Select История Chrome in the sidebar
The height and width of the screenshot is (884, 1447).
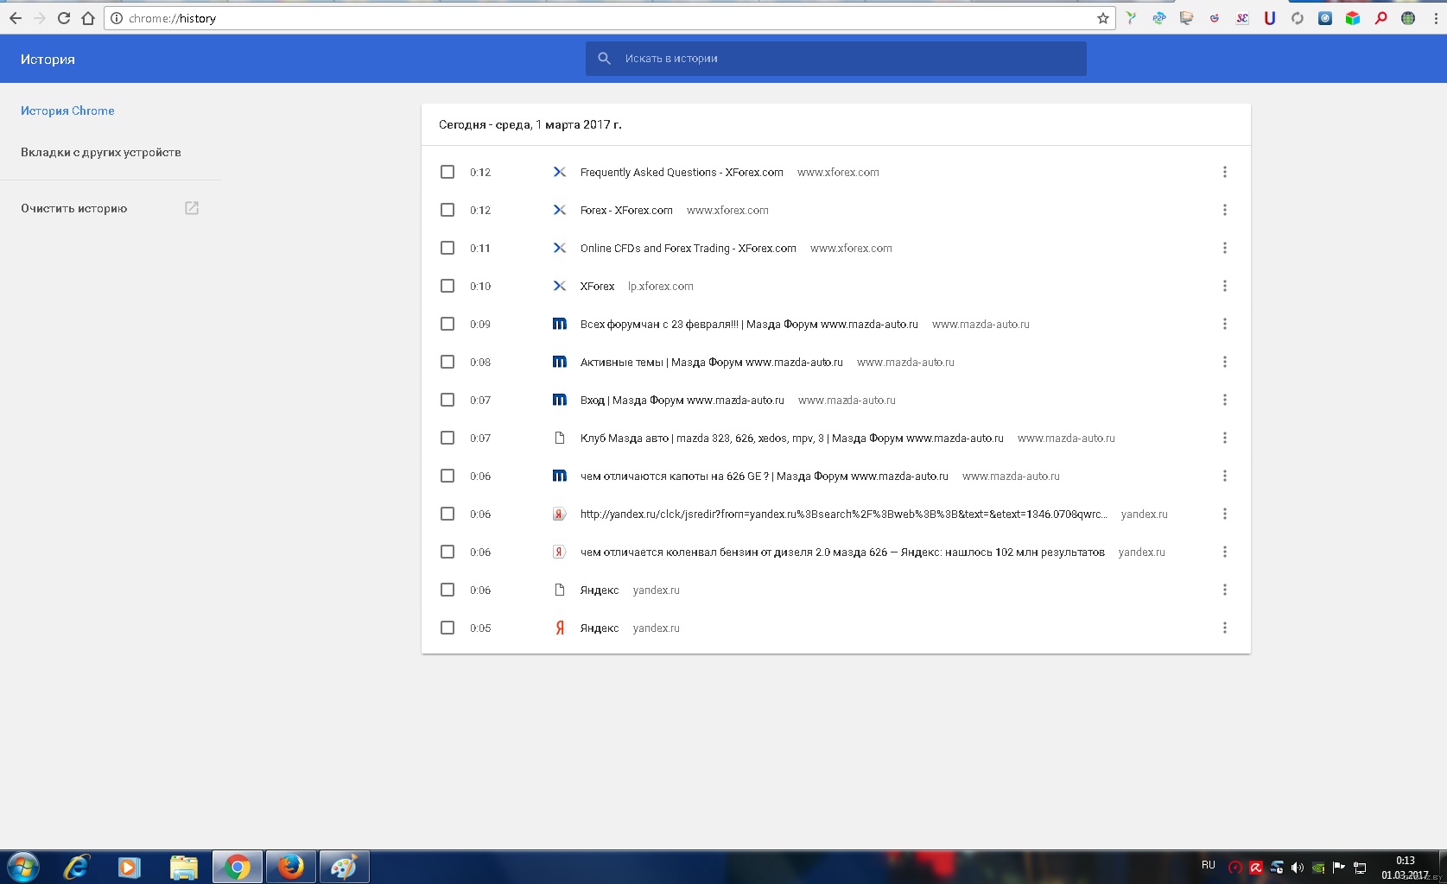[x=67, y=110]
